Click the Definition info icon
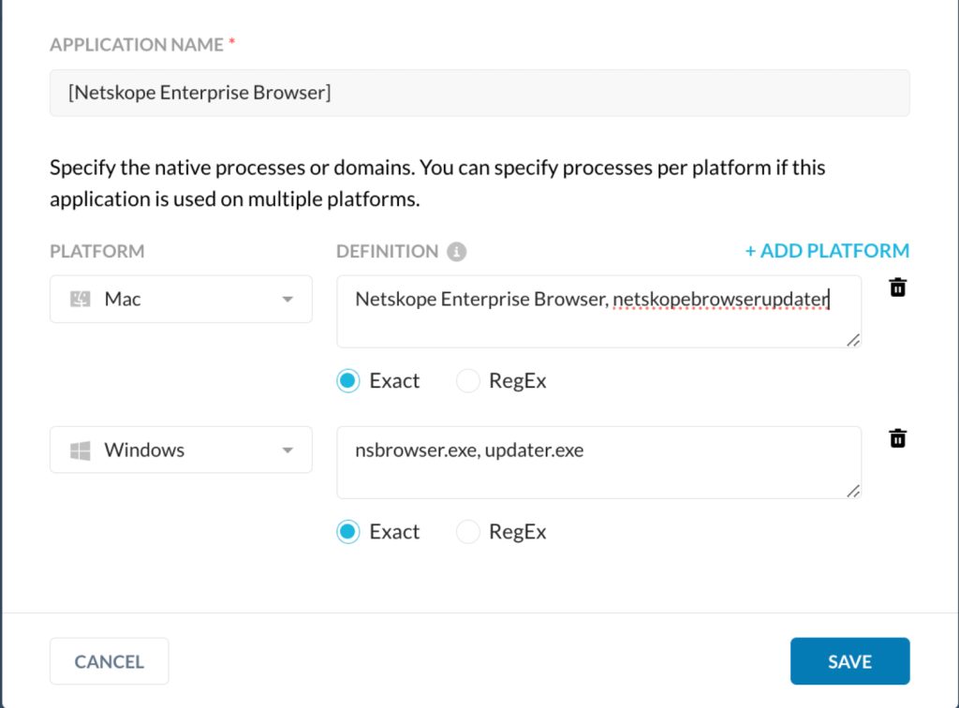Screen dimensions: 959x708 pyautogui.click(x=456, y=251)
